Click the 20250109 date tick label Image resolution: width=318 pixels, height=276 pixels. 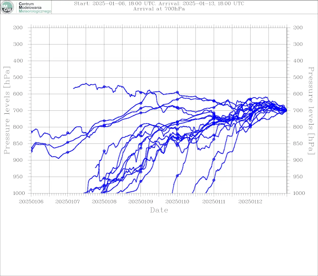pyautogui.click(x=140, y=202)
